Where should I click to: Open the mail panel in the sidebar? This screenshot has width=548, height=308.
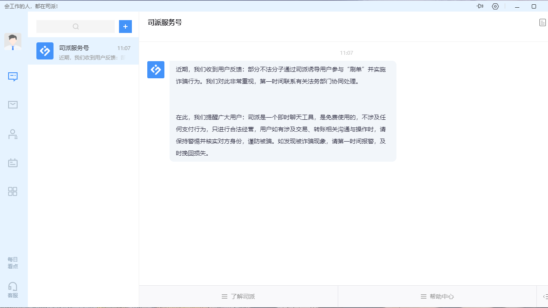[x=12, y=105]
